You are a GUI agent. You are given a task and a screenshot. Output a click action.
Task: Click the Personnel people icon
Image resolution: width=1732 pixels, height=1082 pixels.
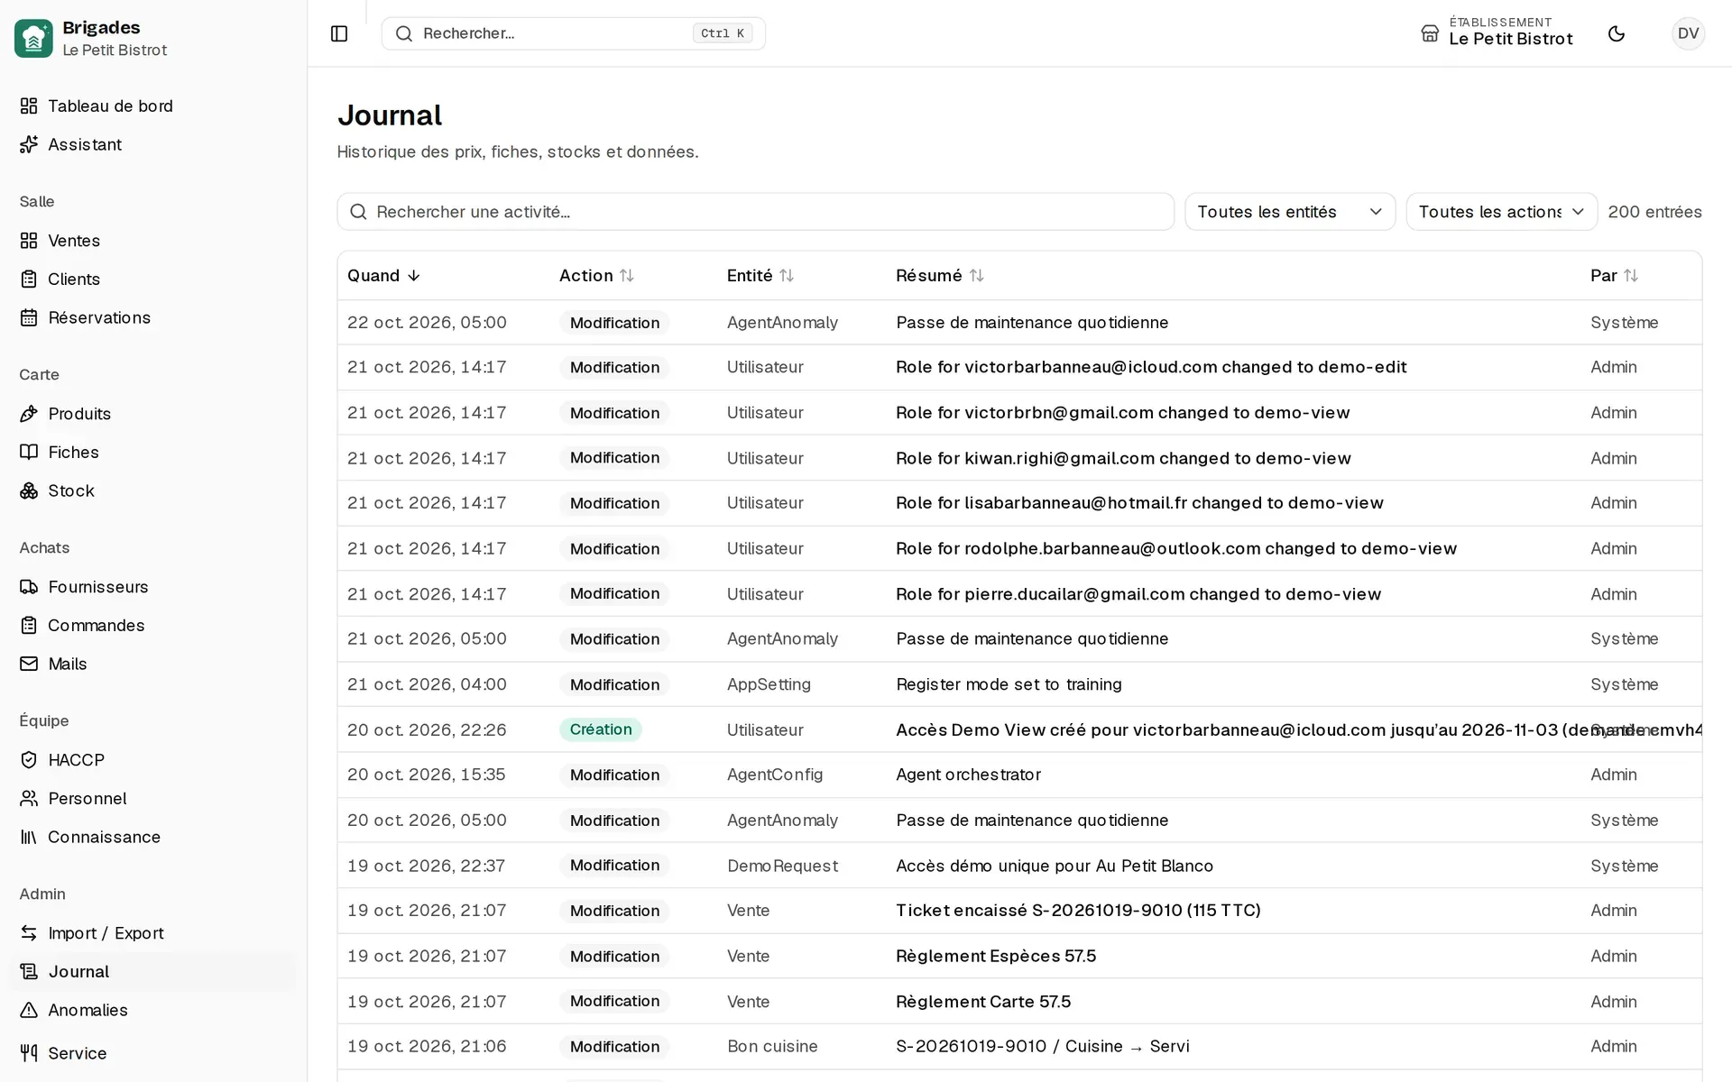[x=29, y=799]
